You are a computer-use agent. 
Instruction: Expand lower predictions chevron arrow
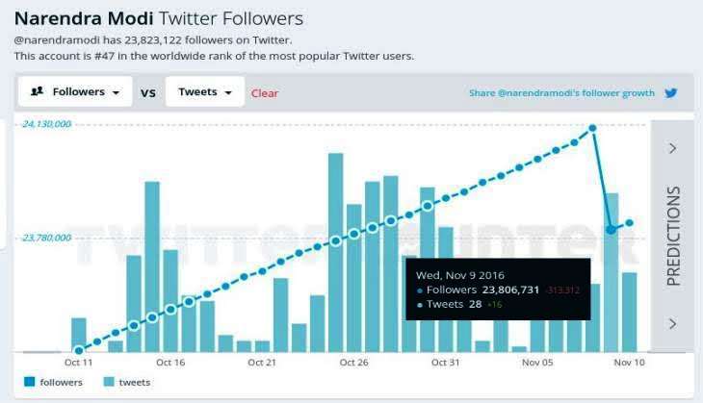point(672,324)
